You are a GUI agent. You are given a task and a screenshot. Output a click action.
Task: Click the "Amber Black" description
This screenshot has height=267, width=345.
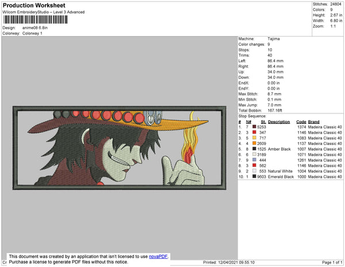pos(279,149)
